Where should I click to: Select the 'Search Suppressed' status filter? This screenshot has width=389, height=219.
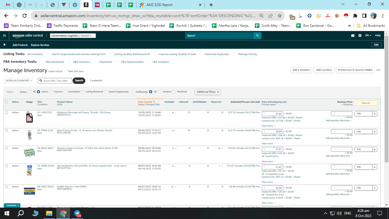click(x=106, y=92)
